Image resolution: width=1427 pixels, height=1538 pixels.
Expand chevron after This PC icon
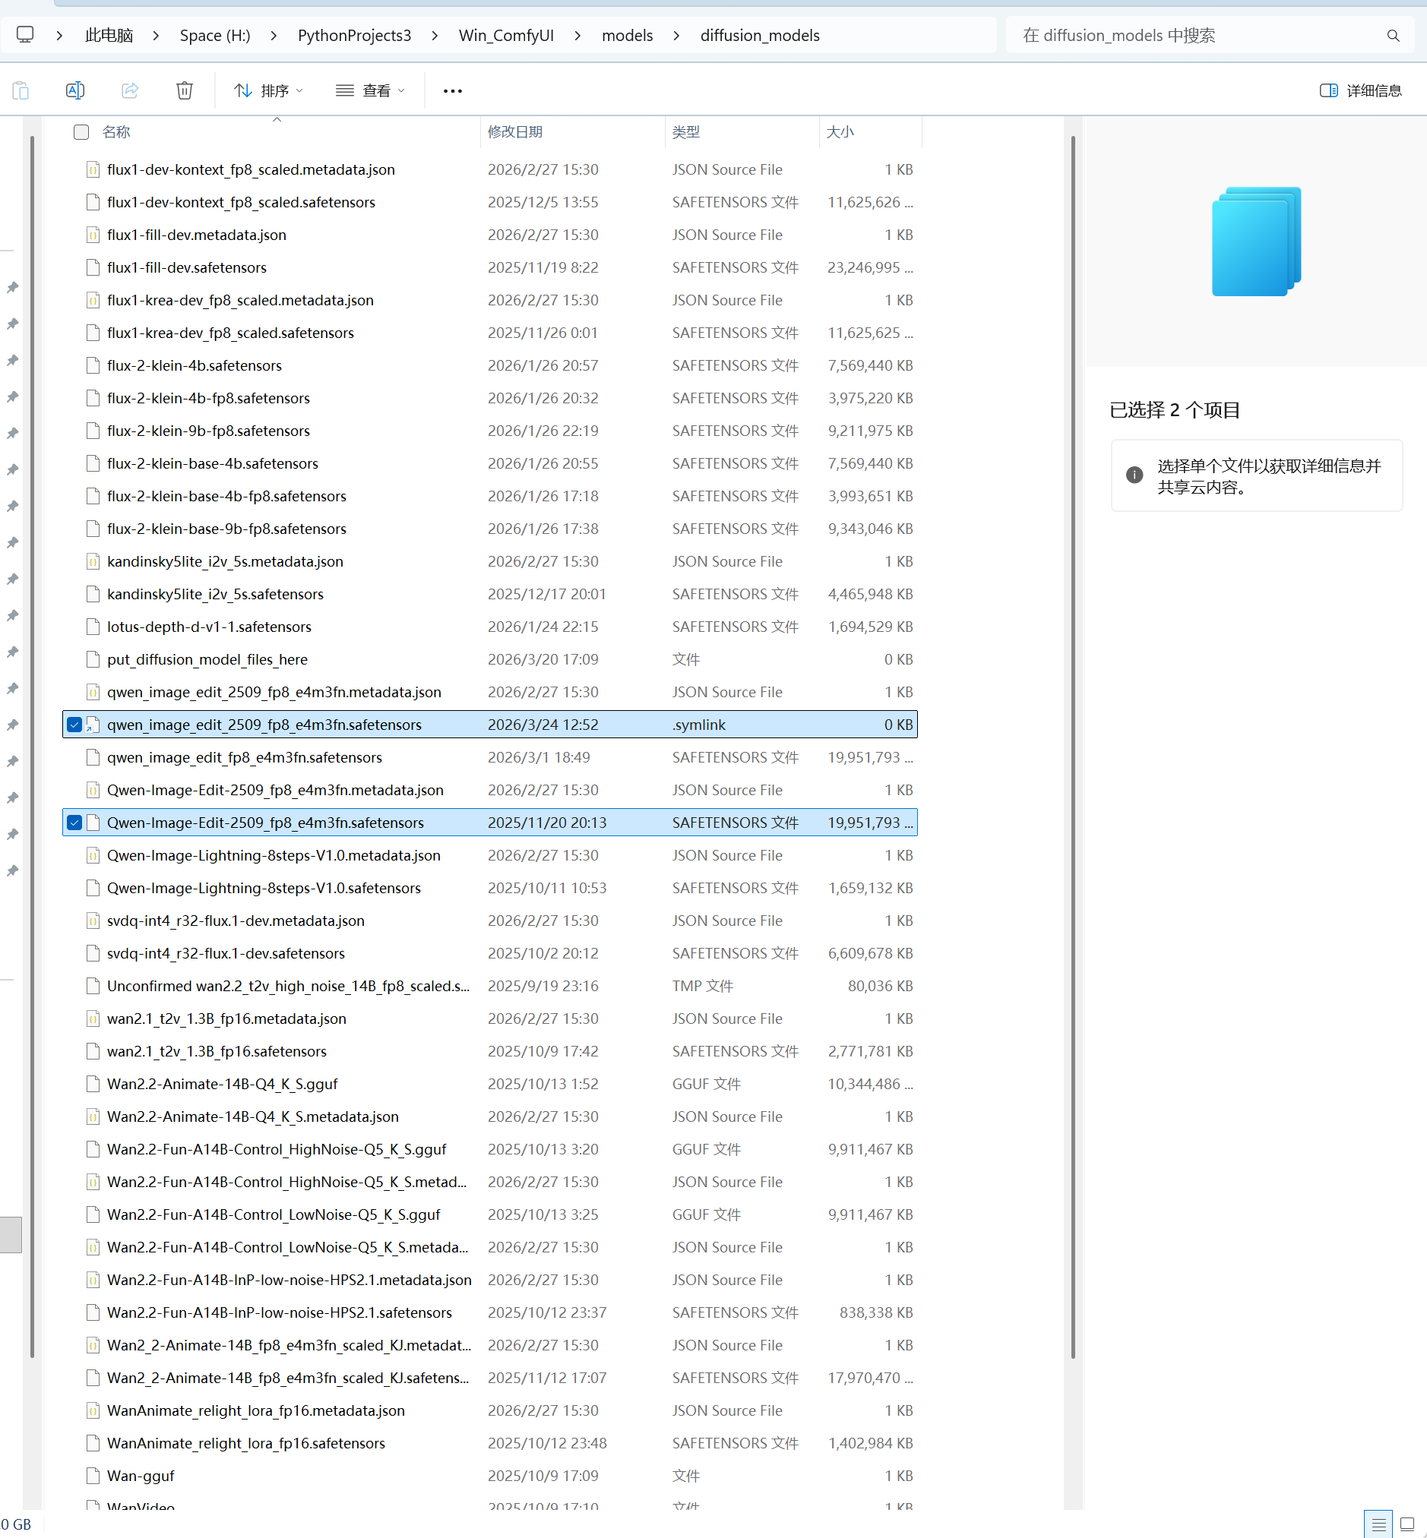click(x=59, y=36)
